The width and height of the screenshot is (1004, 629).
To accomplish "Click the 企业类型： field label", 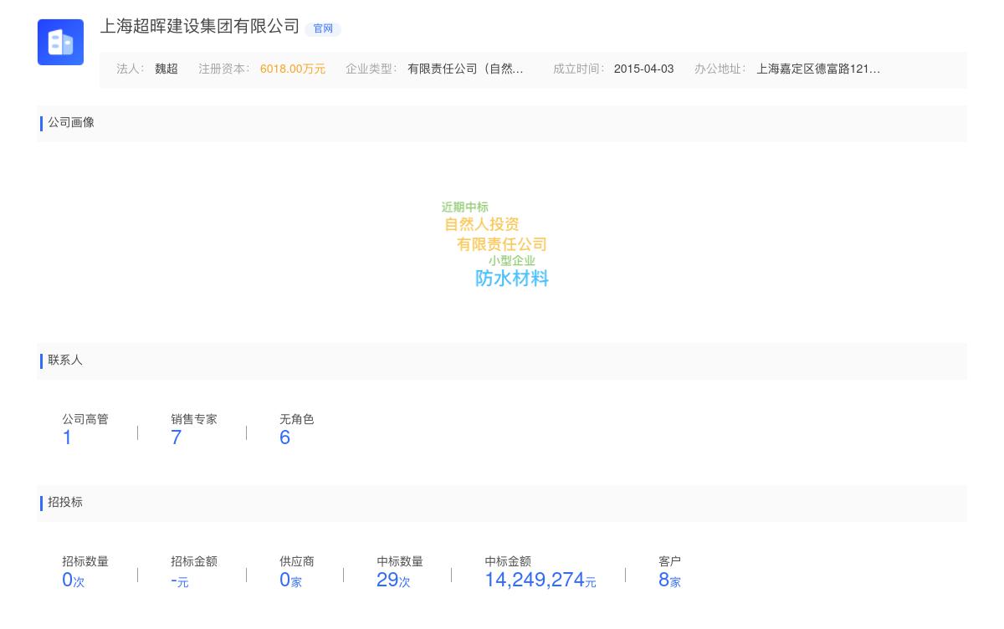I will (x=371, y=69).
